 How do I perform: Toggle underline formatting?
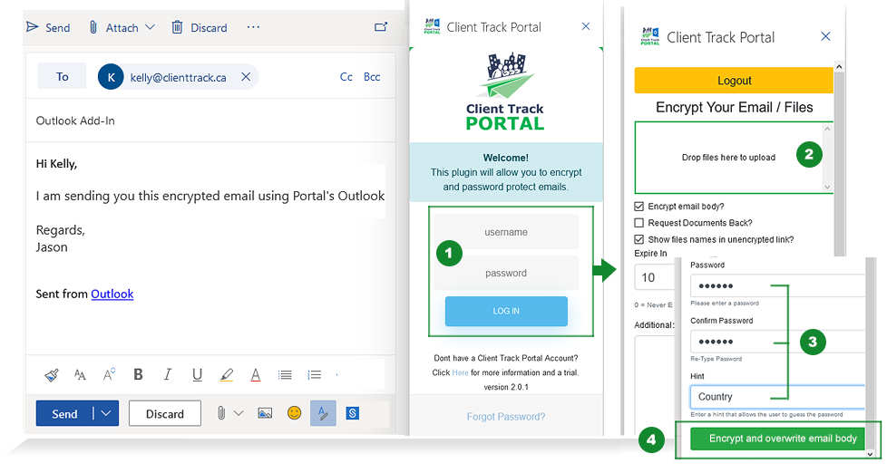pyautogui.click(x=197, y=374)
